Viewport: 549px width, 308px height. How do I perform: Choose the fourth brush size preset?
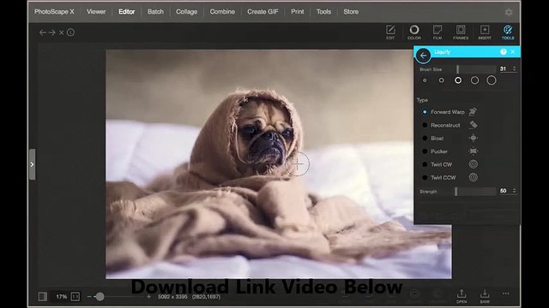click(474, 80)
